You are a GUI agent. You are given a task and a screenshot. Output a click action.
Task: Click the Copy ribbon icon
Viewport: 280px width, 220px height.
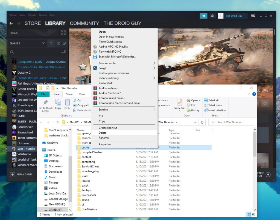[58, 104]
